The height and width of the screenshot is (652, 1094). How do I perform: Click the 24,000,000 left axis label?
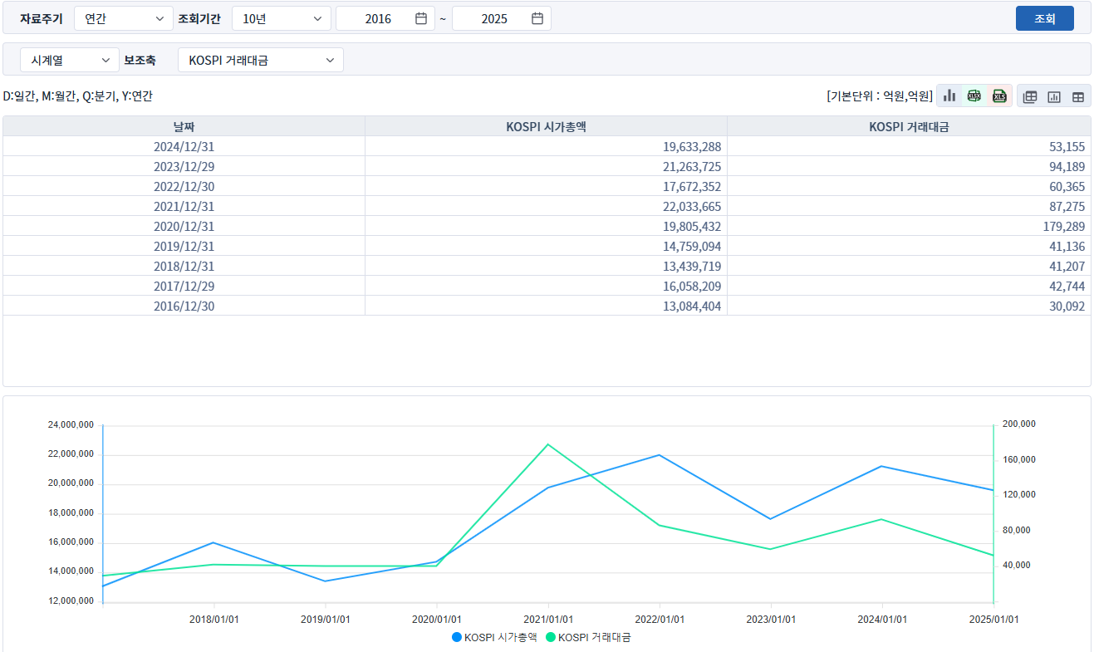click(x=70, y=425)
